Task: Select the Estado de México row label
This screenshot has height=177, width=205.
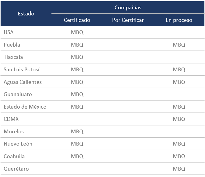Action: [25, 107]
